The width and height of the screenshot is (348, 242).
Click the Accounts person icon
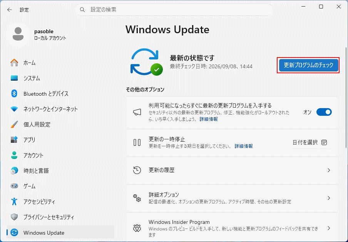pyautogui.click(x=14, y=155)
